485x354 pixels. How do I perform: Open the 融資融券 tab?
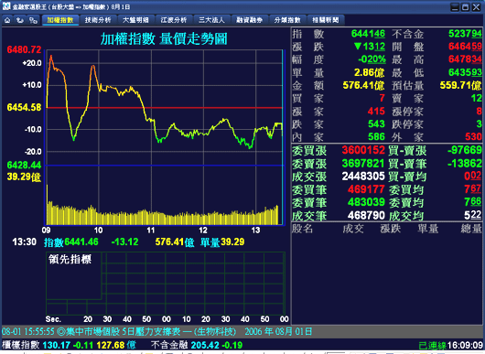(x=249, y=20)
